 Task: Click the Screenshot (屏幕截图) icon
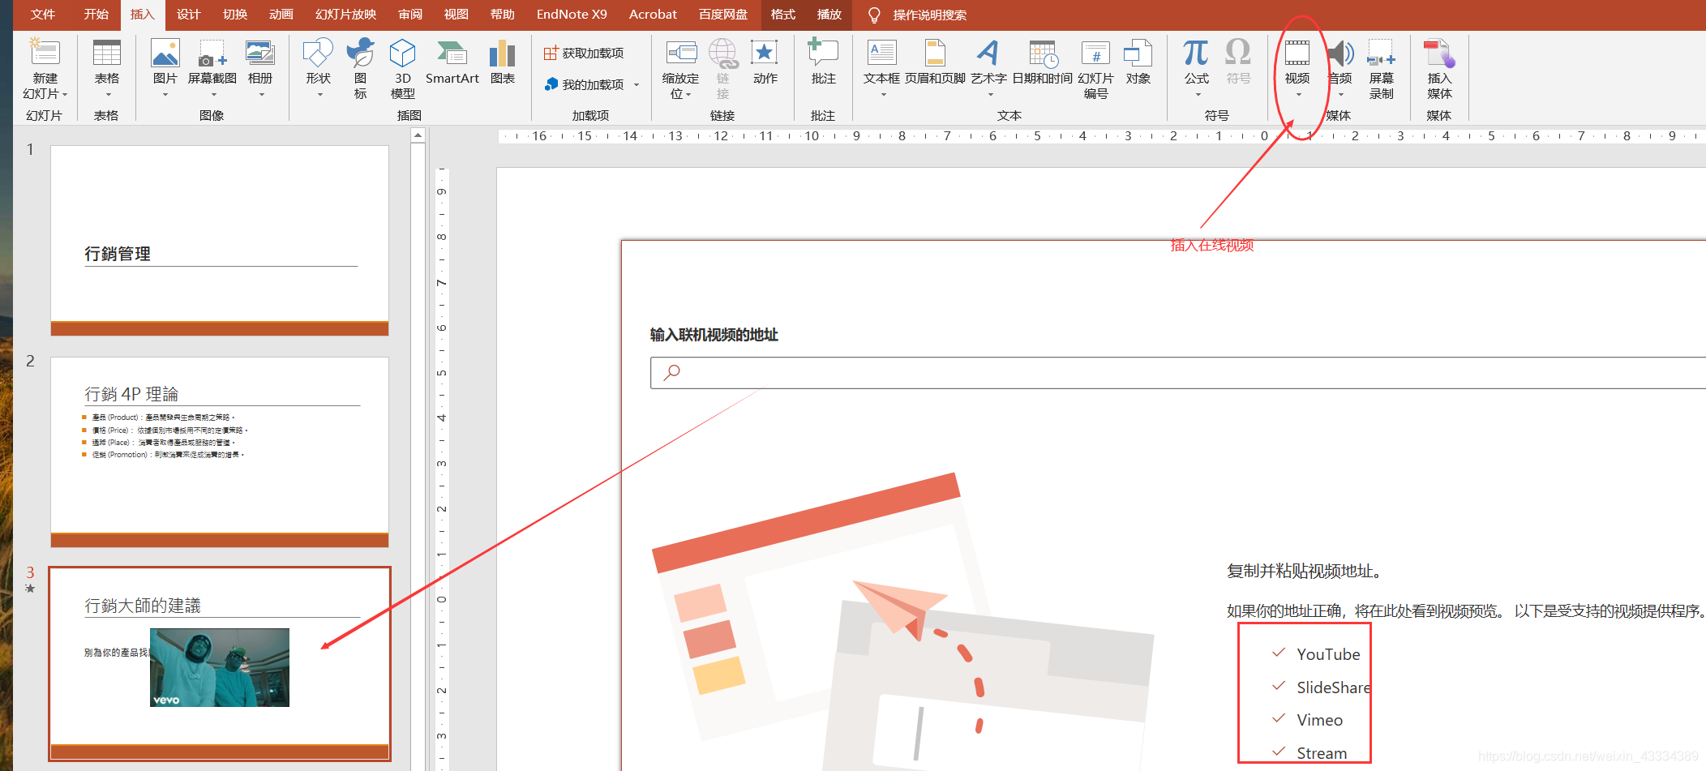click(212, 52)
